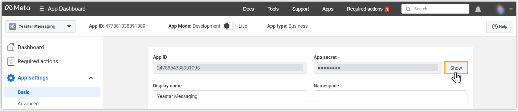Open the notifications bell
518x111 pixels.
tap(478, 9)
